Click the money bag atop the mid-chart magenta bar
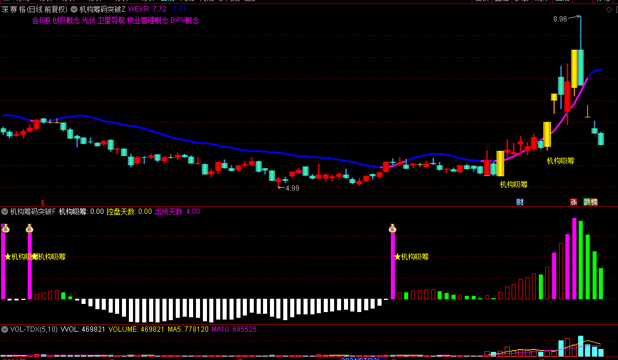 pyautogui.click(x=392, y=228)
